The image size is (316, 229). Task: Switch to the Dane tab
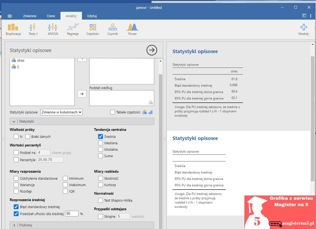pyautogui.click(x=51, y=16)
